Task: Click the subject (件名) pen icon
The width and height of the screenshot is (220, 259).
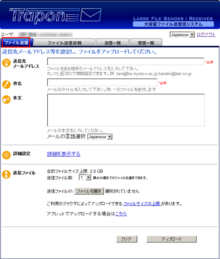Action: pyautogui.click(x=6, y=84)
